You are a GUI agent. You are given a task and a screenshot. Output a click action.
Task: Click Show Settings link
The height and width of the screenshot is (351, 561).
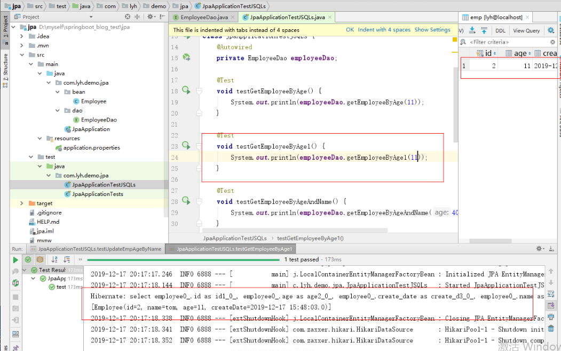432,30
